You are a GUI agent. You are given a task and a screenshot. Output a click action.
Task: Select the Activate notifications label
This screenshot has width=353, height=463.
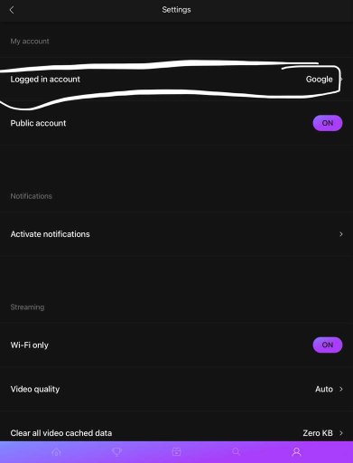[50, 234]
